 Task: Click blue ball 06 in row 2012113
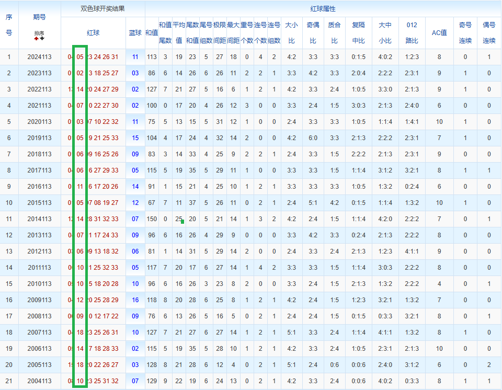point(135,251)
